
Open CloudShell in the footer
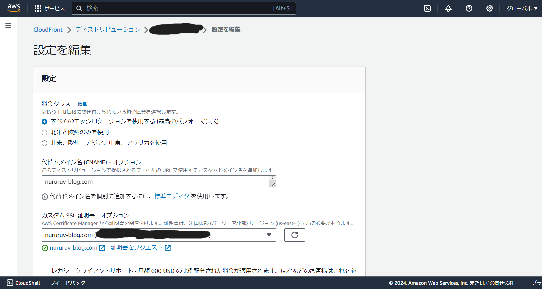[23, 283]
